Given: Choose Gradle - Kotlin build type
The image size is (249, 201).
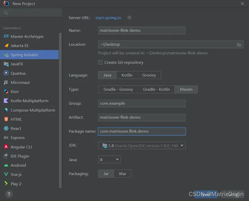Looking at the screenshot, I should (x=156, y=89).
